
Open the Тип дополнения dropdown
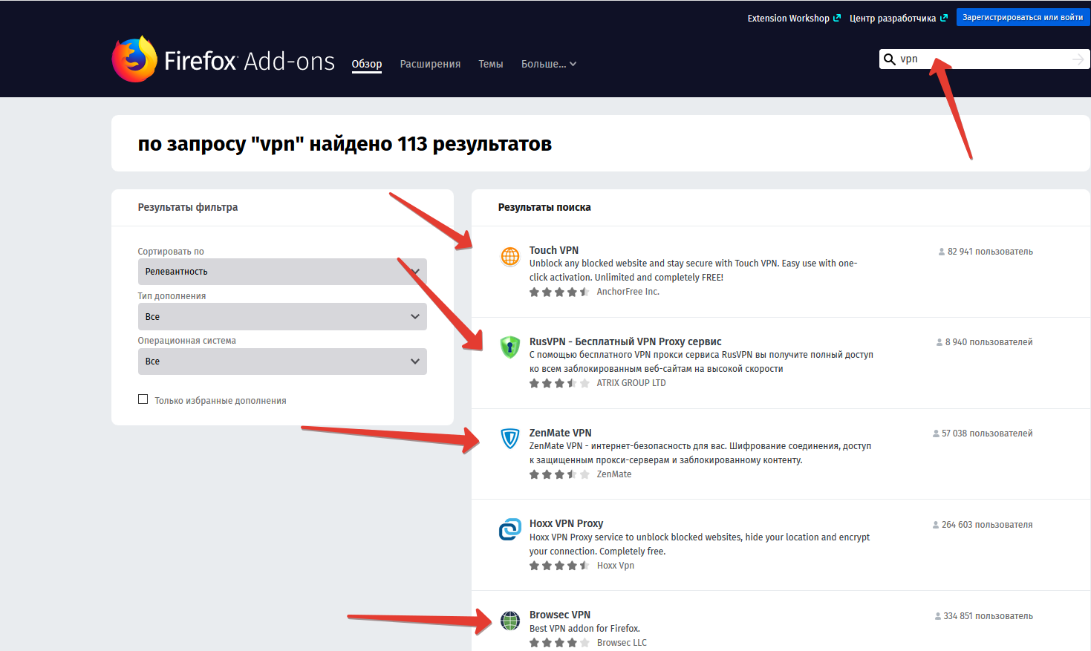click(x=282, y=316)
